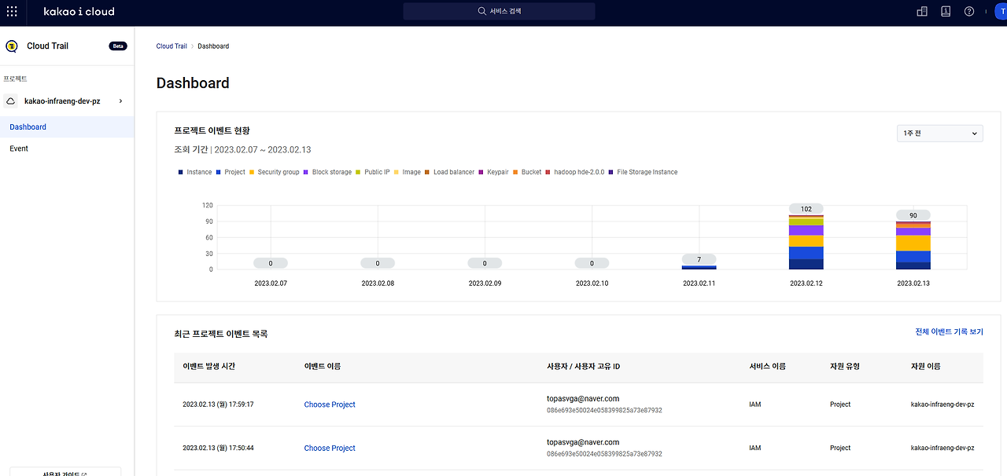
Task: Click the 2023.02.11 bar
Action: coord(699,267)
